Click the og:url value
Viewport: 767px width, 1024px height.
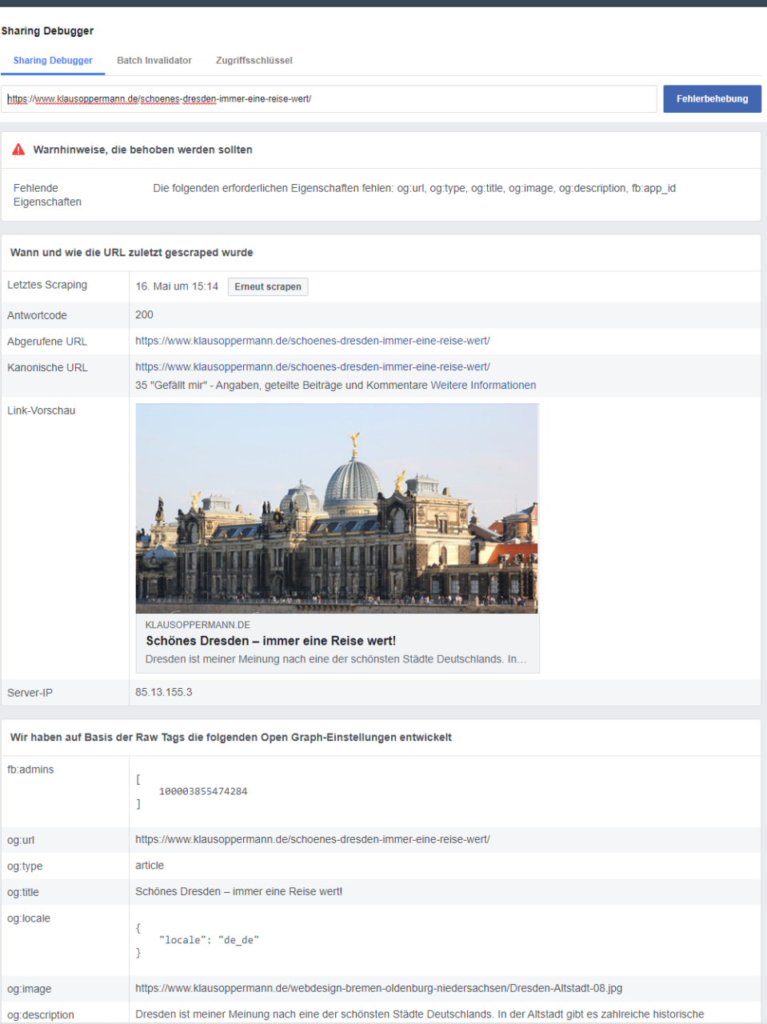(313, 840)
